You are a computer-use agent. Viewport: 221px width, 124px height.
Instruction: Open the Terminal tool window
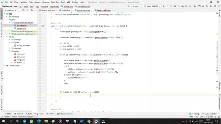[19, 114]
